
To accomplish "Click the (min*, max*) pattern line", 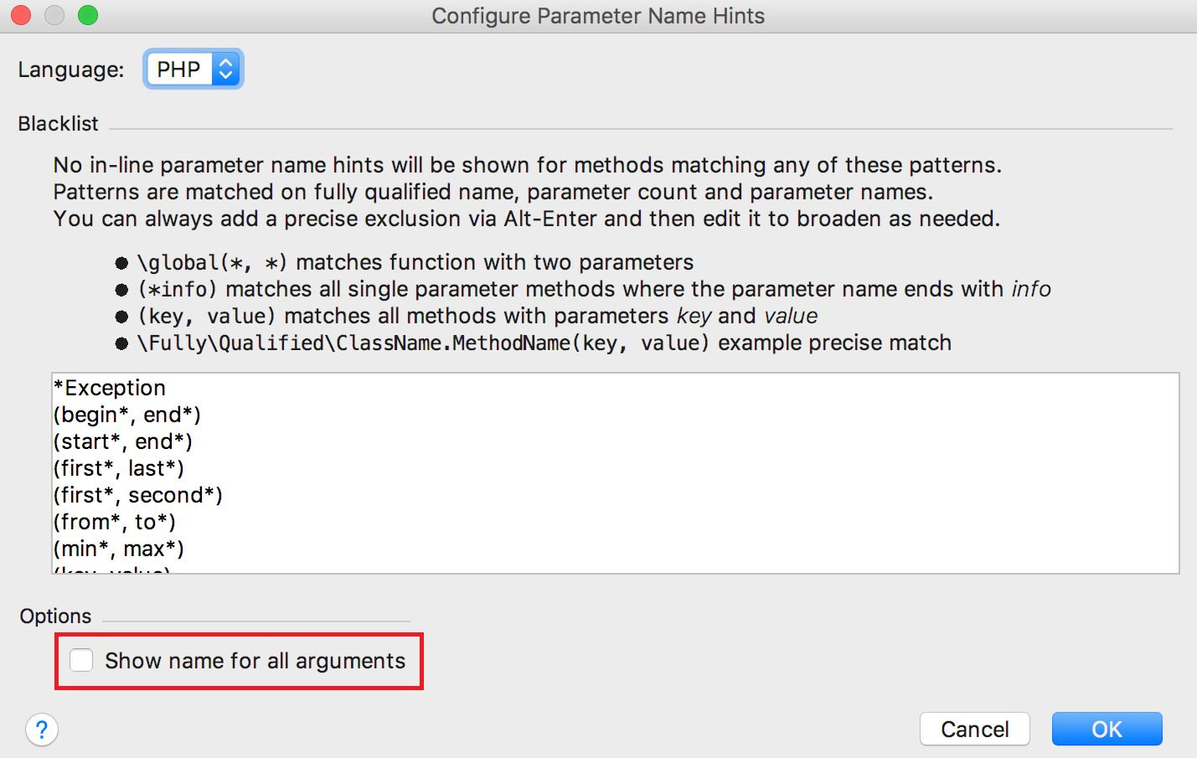I will pos(119,549).
